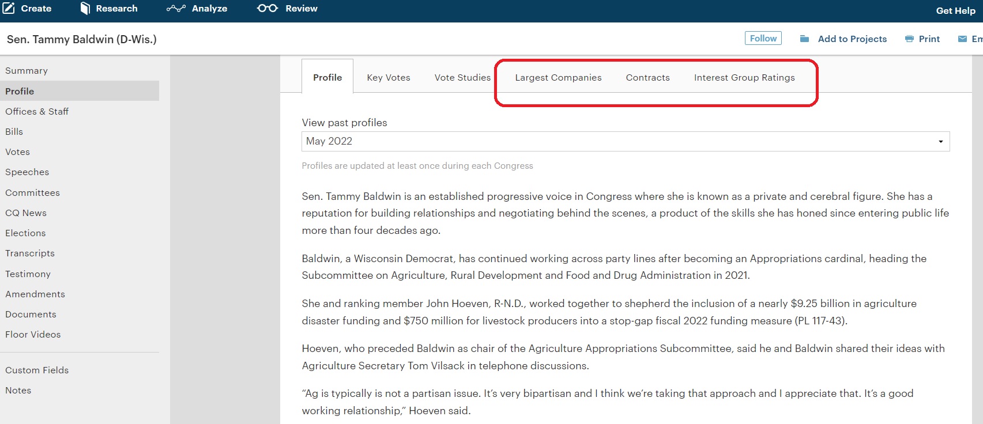Open the Interest Group Ratings tab

pyautogui.click(x=744, y=77)
